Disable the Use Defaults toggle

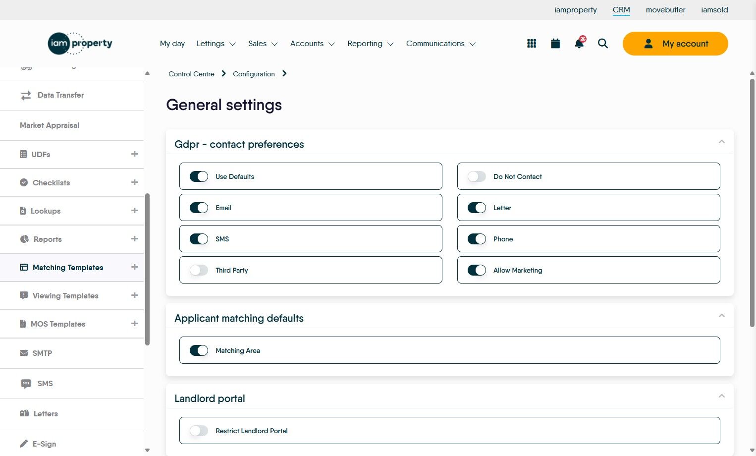tap(199, 176)
